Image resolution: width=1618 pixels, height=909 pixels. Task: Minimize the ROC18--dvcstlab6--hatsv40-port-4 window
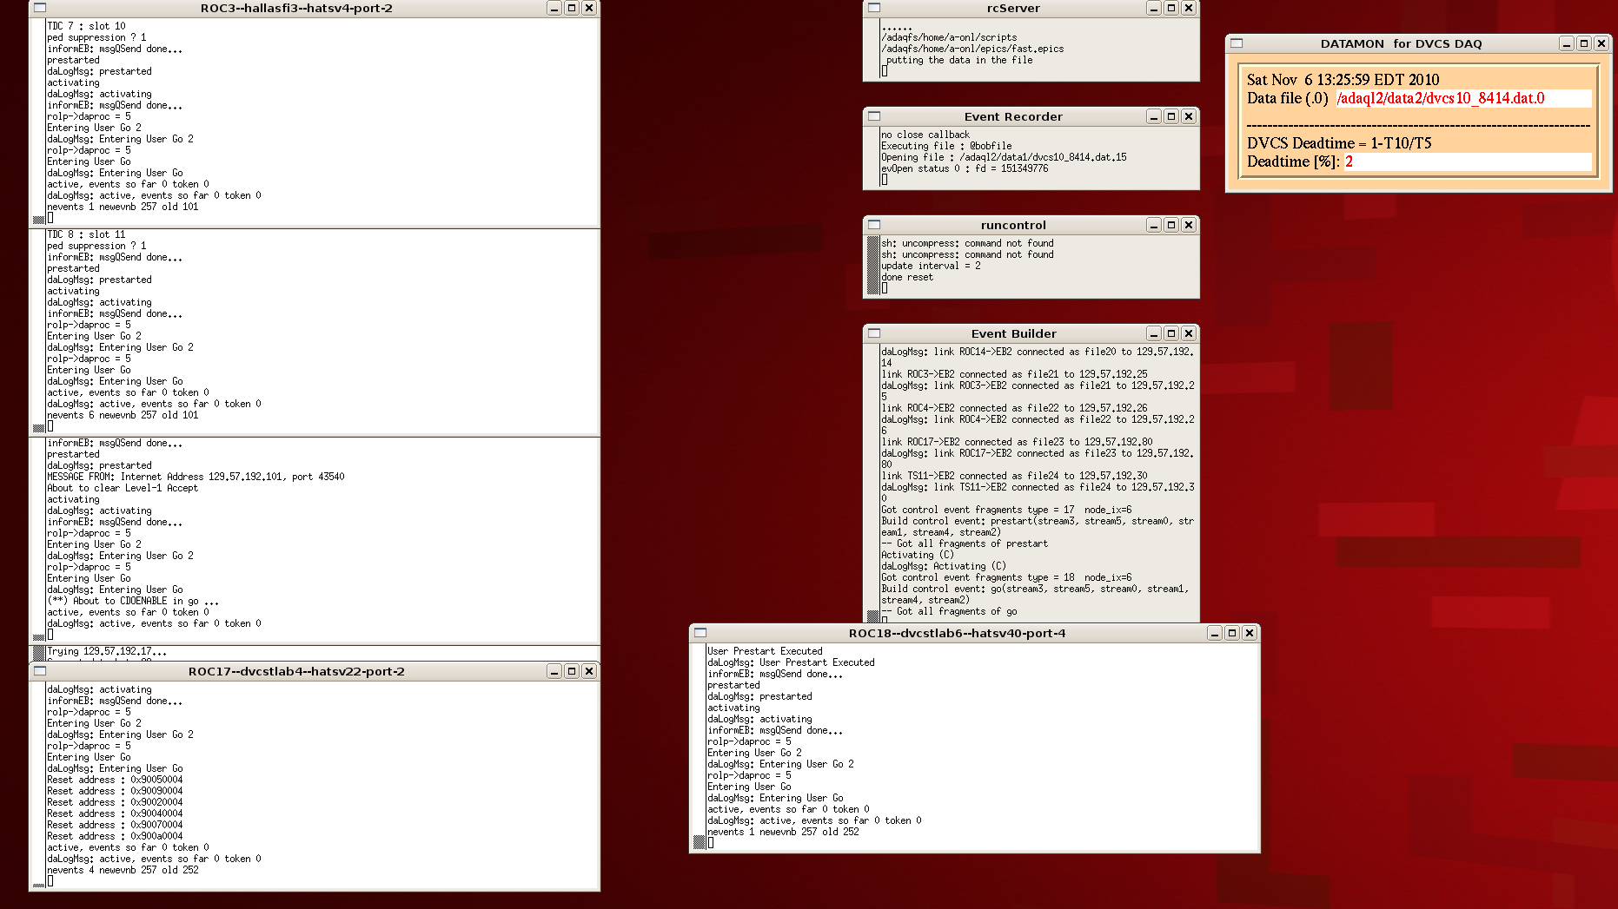click(x=1215, y=633)
